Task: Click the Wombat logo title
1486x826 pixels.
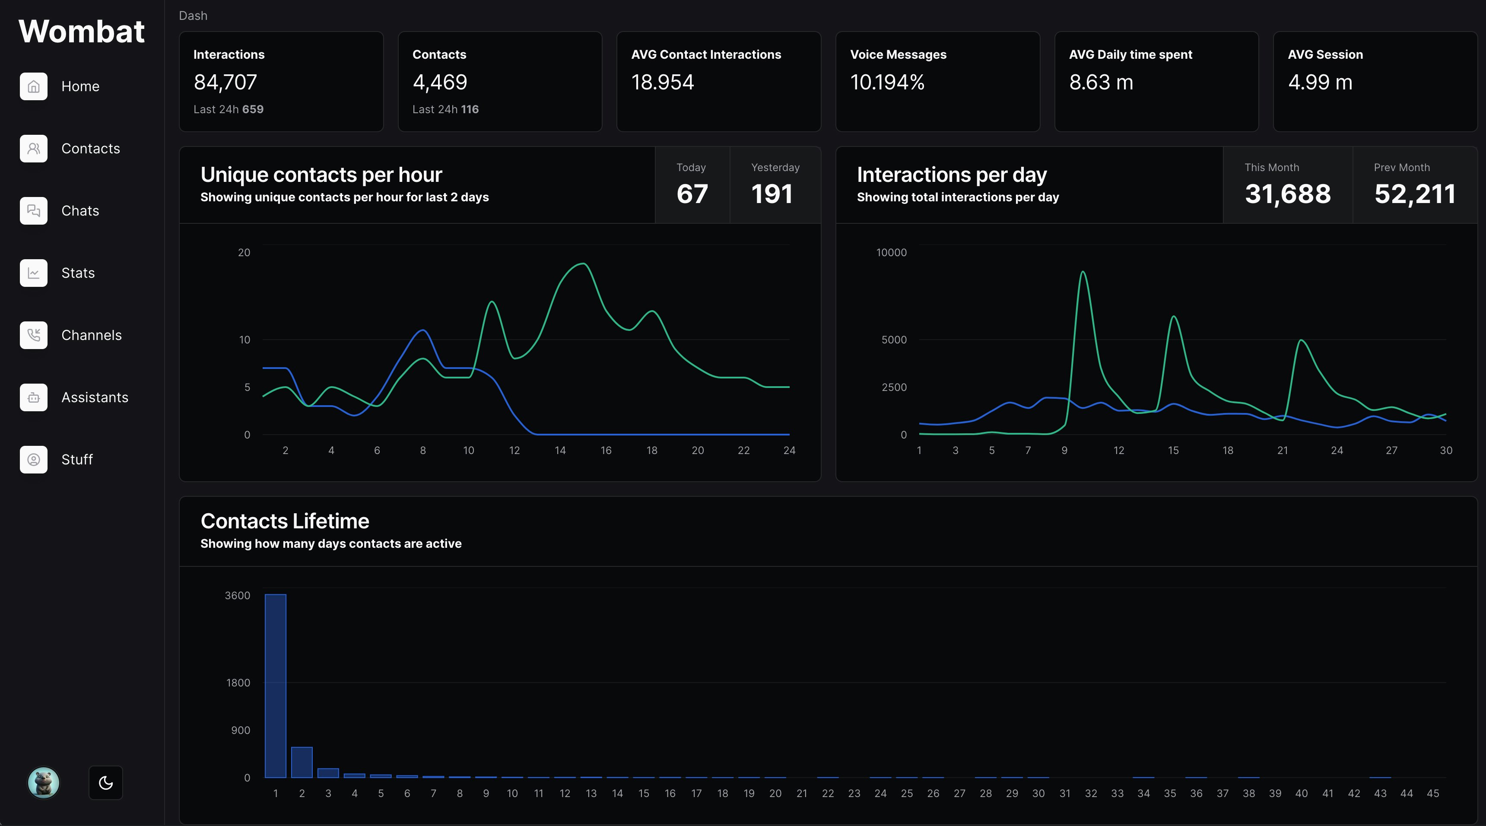Action: point(81,31)
